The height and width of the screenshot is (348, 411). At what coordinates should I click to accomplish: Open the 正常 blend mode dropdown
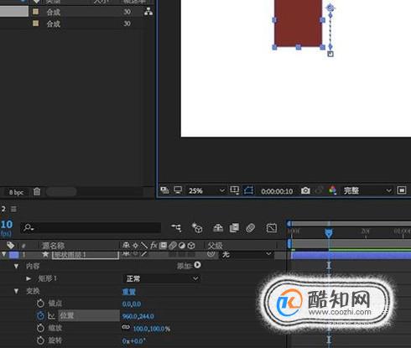tap(161, 278)
